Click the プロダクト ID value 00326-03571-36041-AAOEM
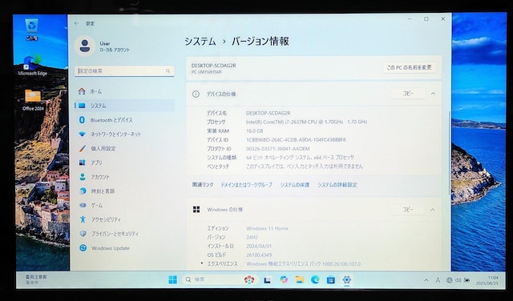The image size is (513, 301). point(278,149)
